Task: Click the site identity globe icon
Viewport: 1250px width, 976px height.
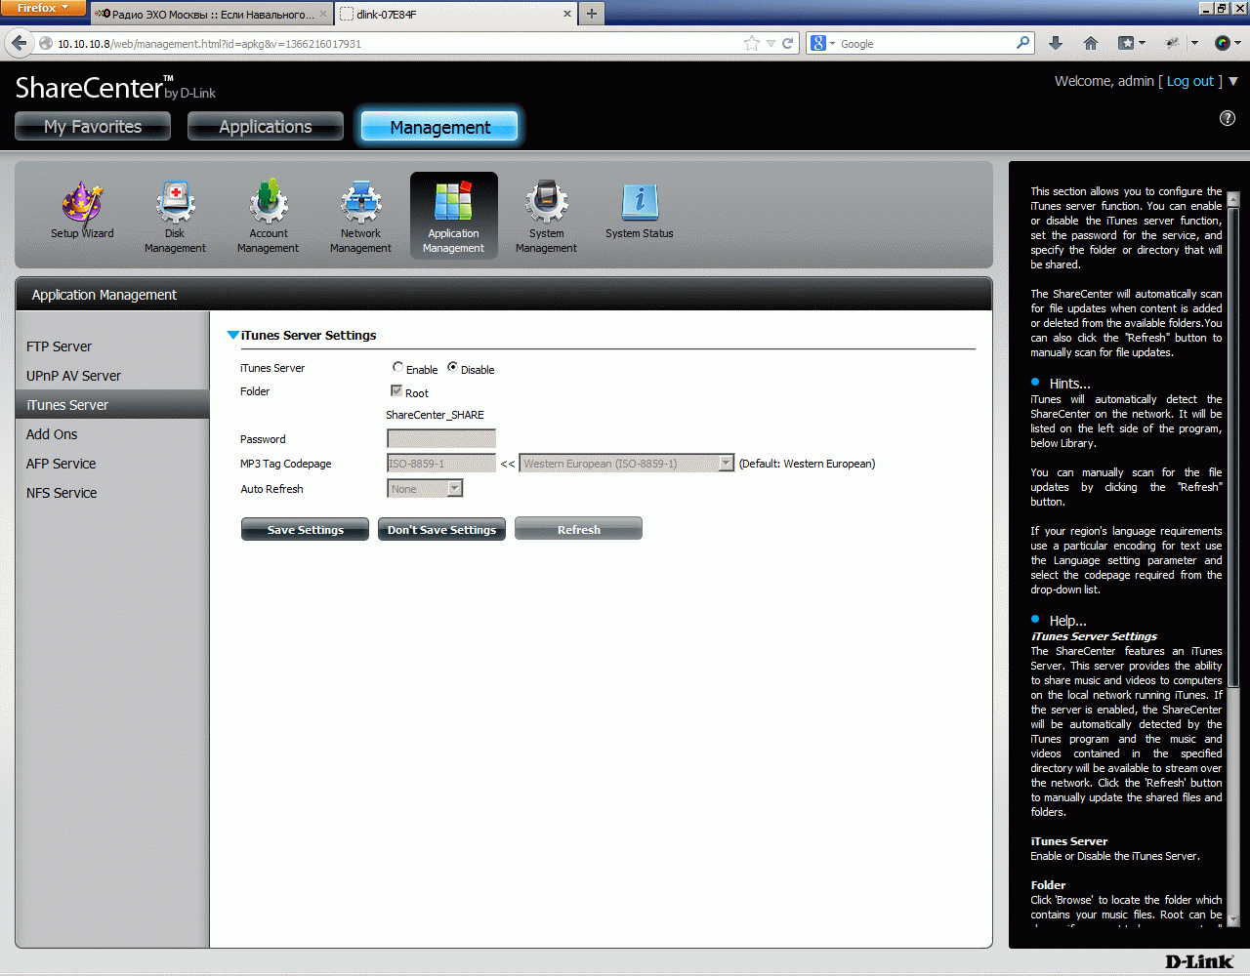Action: pos(46,43)
